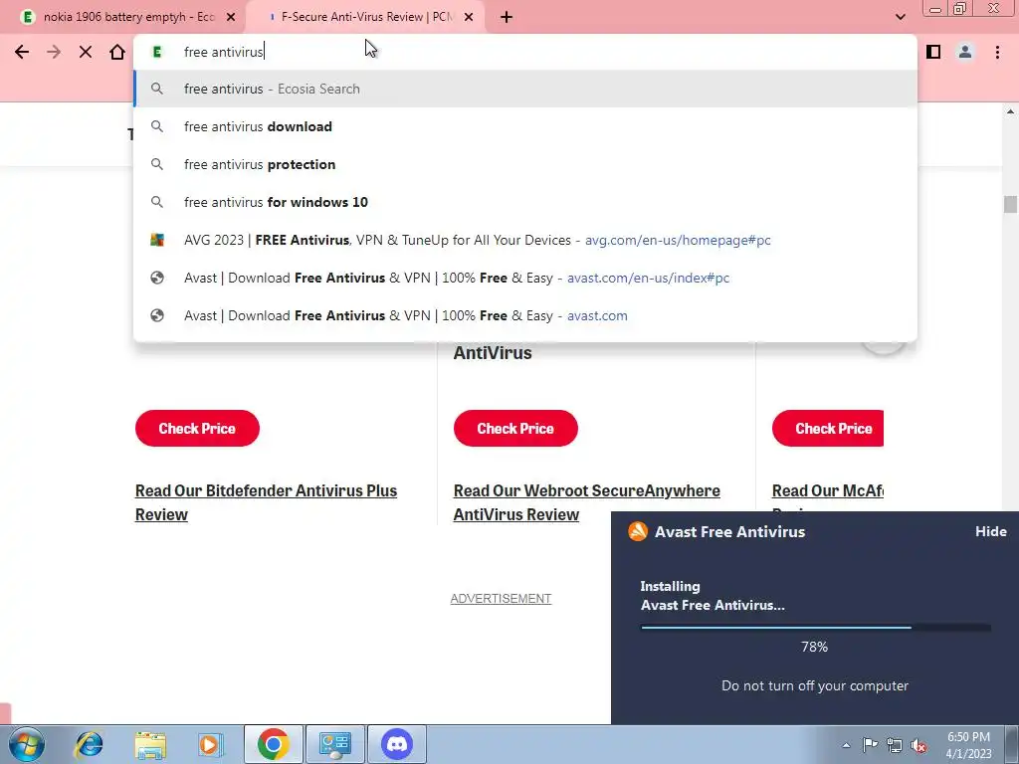Select free antivirus for windows 10 suggestion
Viewport: 1019px width, 764px height.
coord(525,202)
